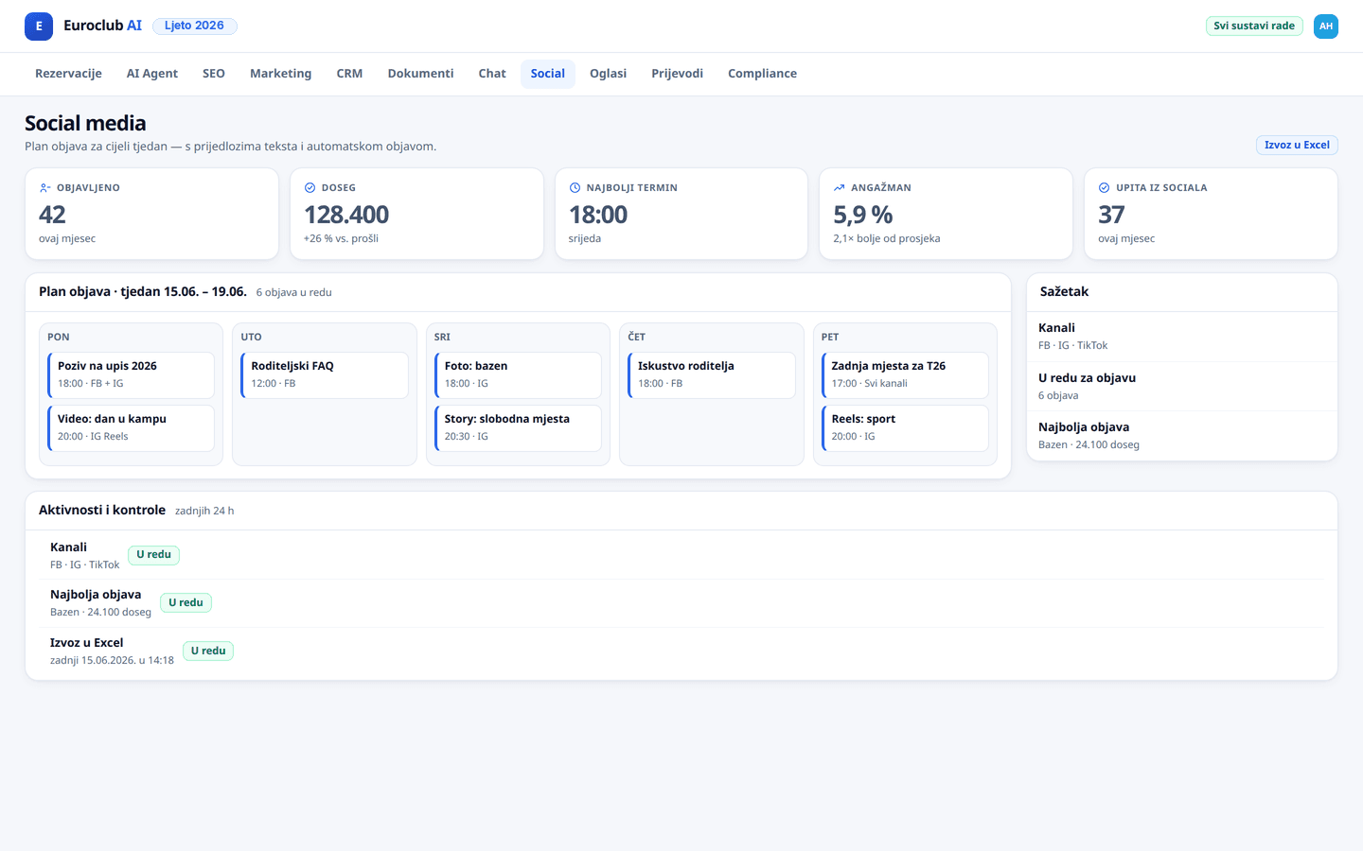Click the Plan objava week heading

click(143, 291)
